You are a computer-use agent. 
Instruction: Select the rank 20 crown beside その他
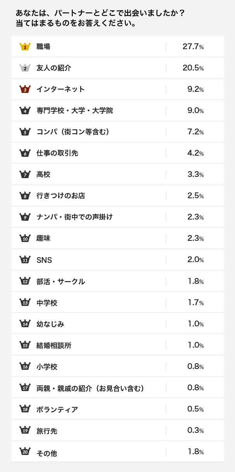point(25,451)
